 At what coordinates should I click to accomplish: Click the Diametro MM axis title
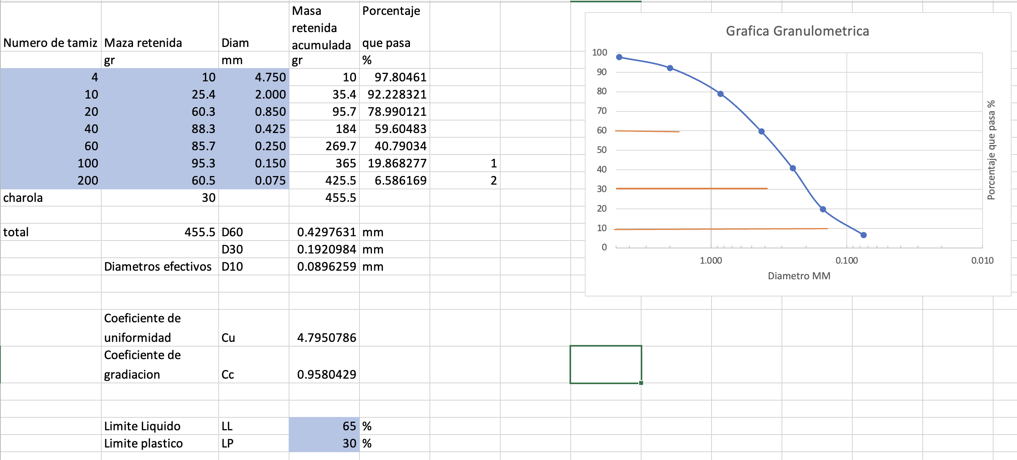pyautogui.click(x=799, y=276)
